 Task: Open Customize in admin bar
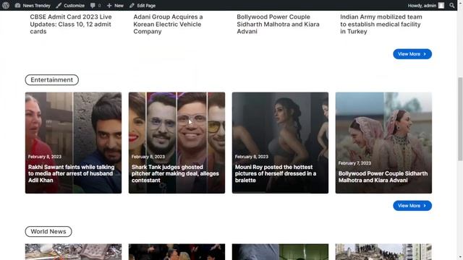point(70,5)
